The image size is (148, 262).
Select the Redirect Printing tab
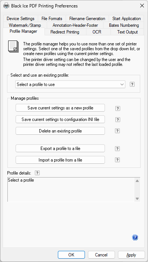[65, 32]
